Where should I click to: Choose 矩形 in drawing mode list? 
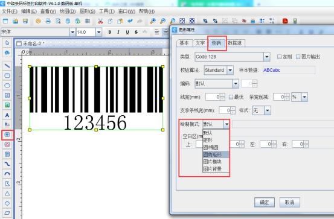click(x=216, y=140)
